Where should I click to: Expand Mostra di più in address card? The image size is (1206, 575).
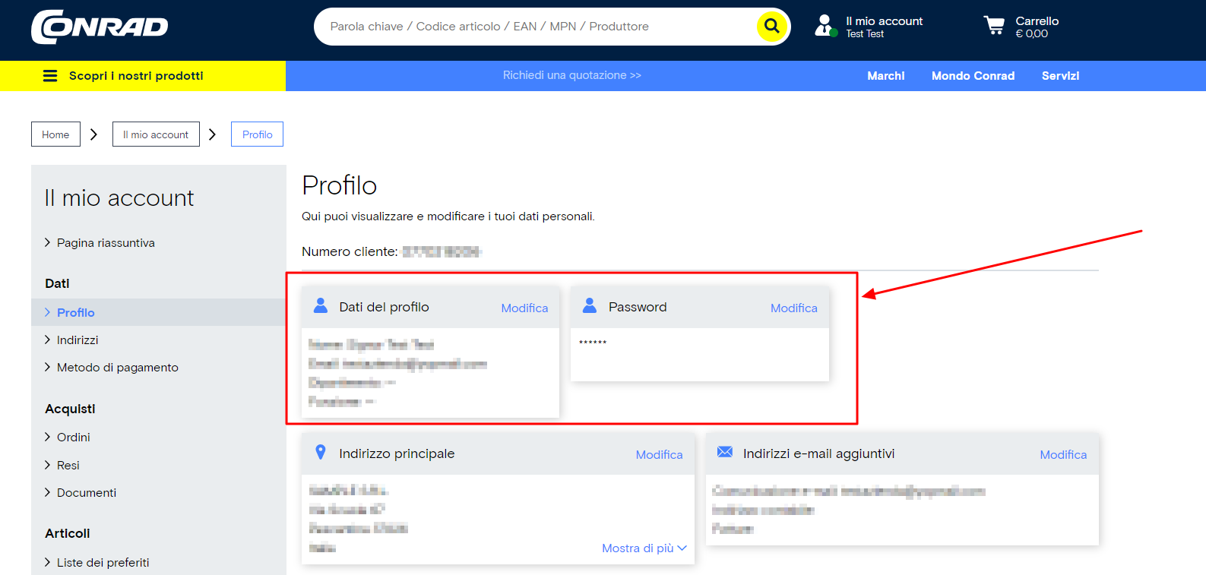coord(644,548)
